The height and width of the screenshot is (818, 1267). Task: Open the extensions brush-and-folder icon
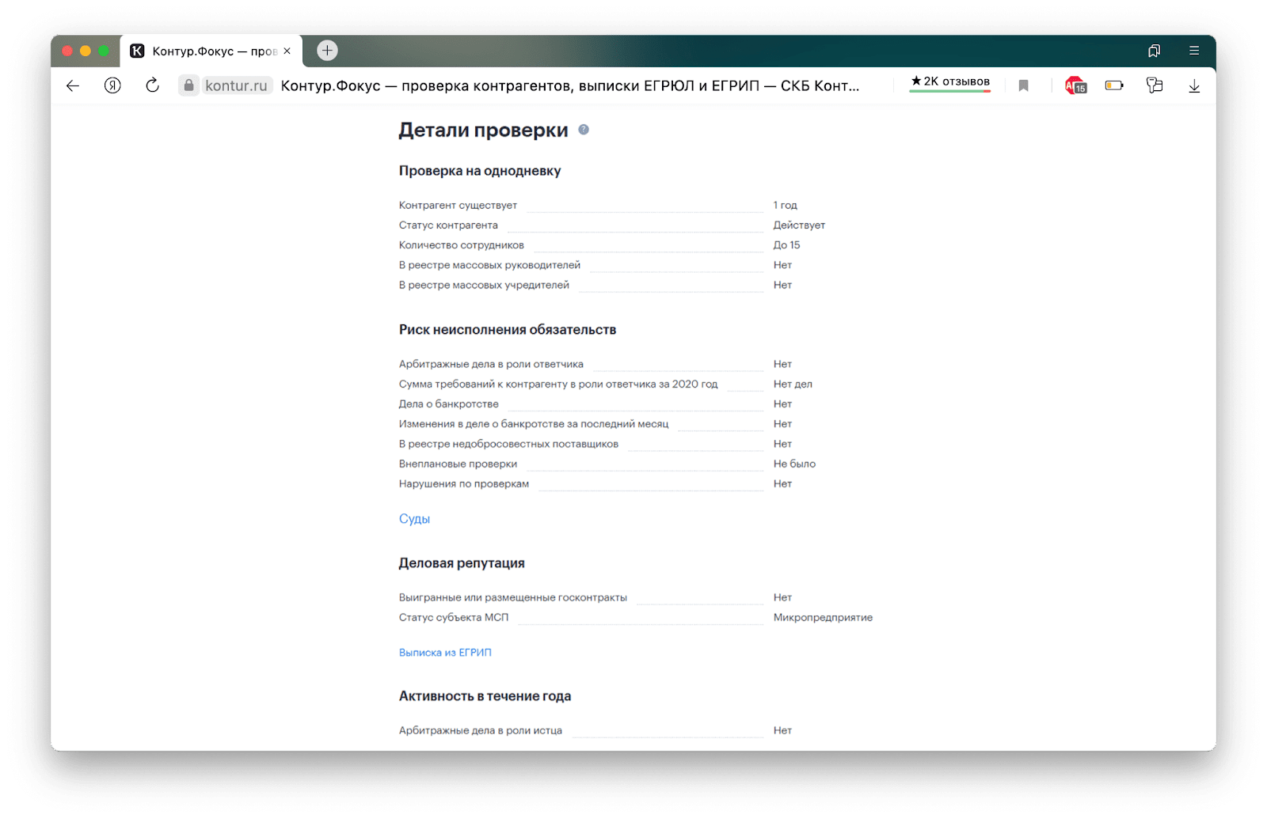[x=1155, y=85]
